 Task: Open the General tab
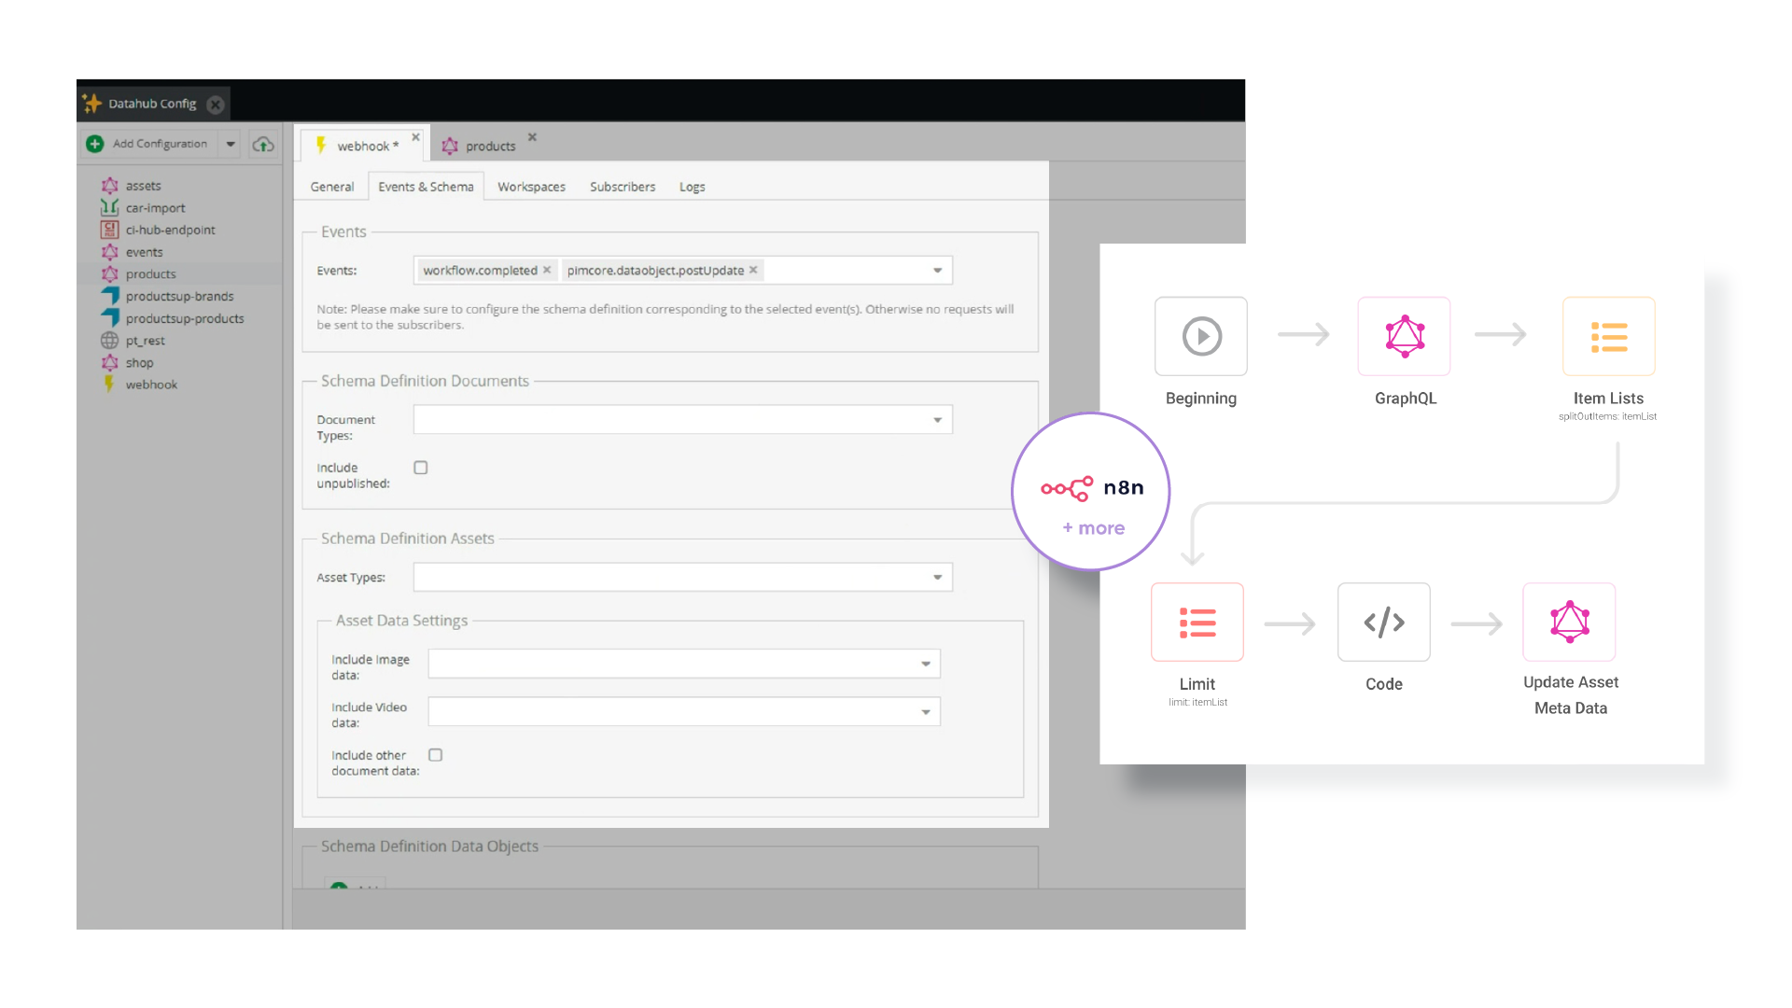tap(332, 187)
